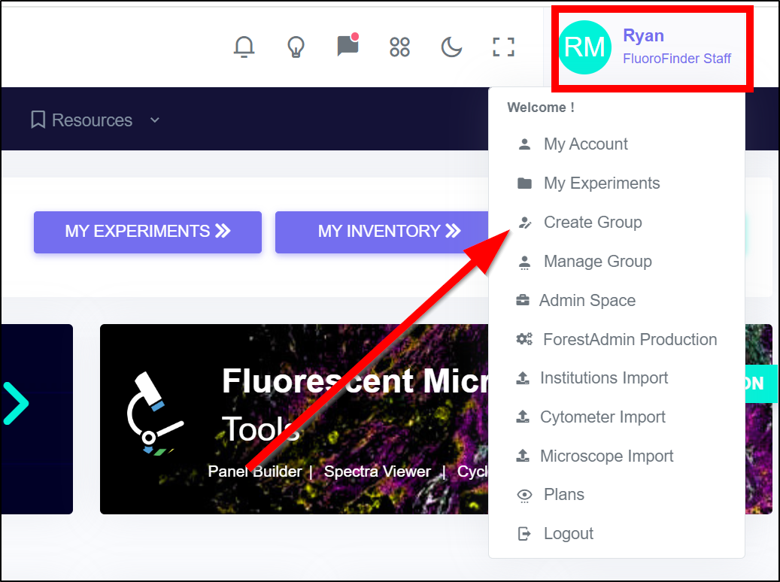Click the Admin Space briefcase icon
Screen dimensions: 780x582
523,300
